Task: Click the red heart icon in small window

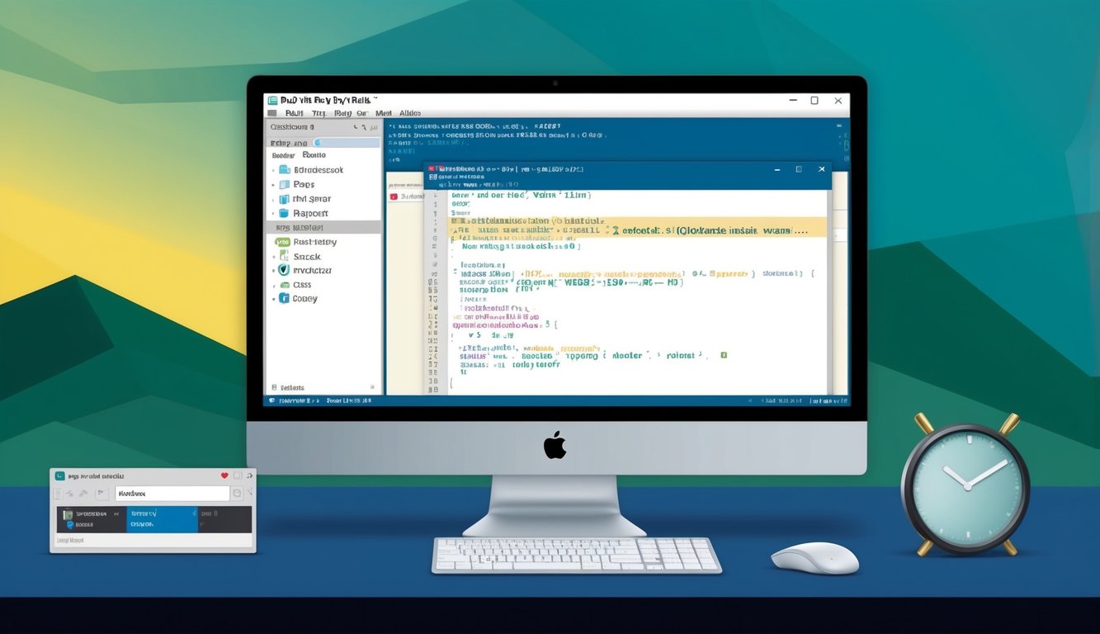Action: [224, 476]
